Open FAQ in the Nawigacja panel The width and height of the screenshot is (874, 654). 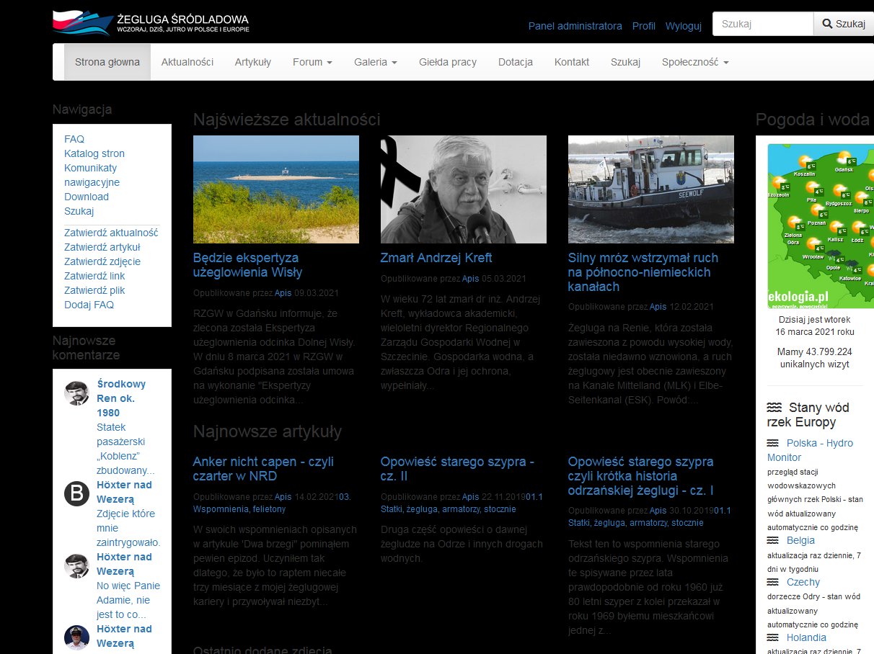click(74, 139)
